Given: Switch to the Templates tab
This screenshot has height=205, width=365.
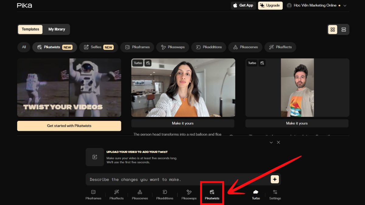Looking at the screenshot, I should [x=30, y=29].
